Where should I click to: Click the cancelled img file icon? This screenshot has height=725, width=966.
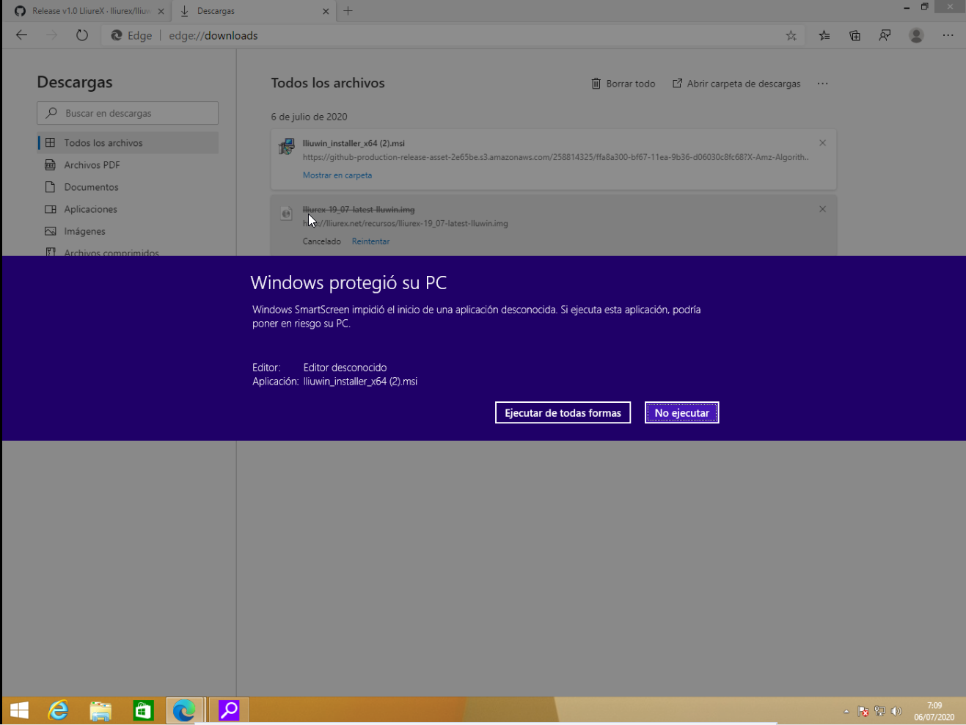tap(286, 214)
